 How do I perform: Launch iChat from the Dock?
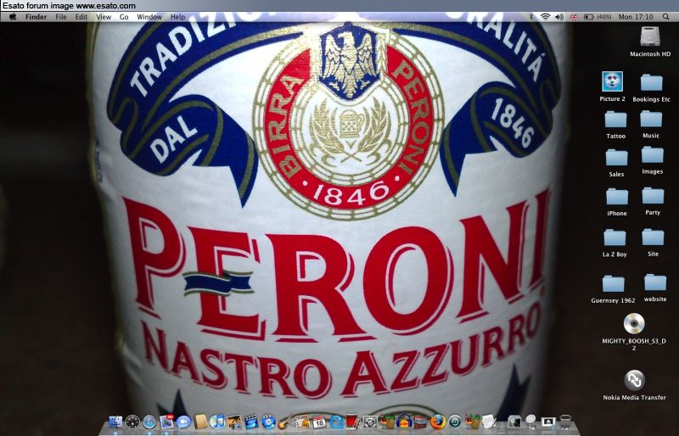coord(183,422)
